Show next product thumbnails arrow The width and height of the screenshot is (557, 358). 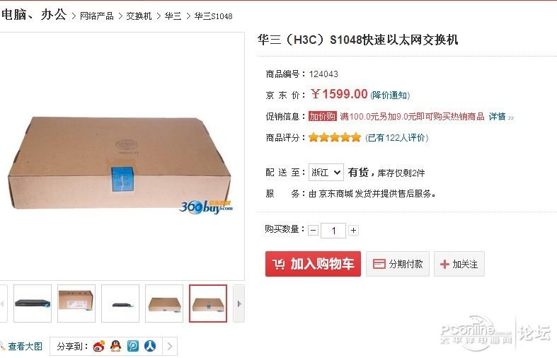(239, 304)
